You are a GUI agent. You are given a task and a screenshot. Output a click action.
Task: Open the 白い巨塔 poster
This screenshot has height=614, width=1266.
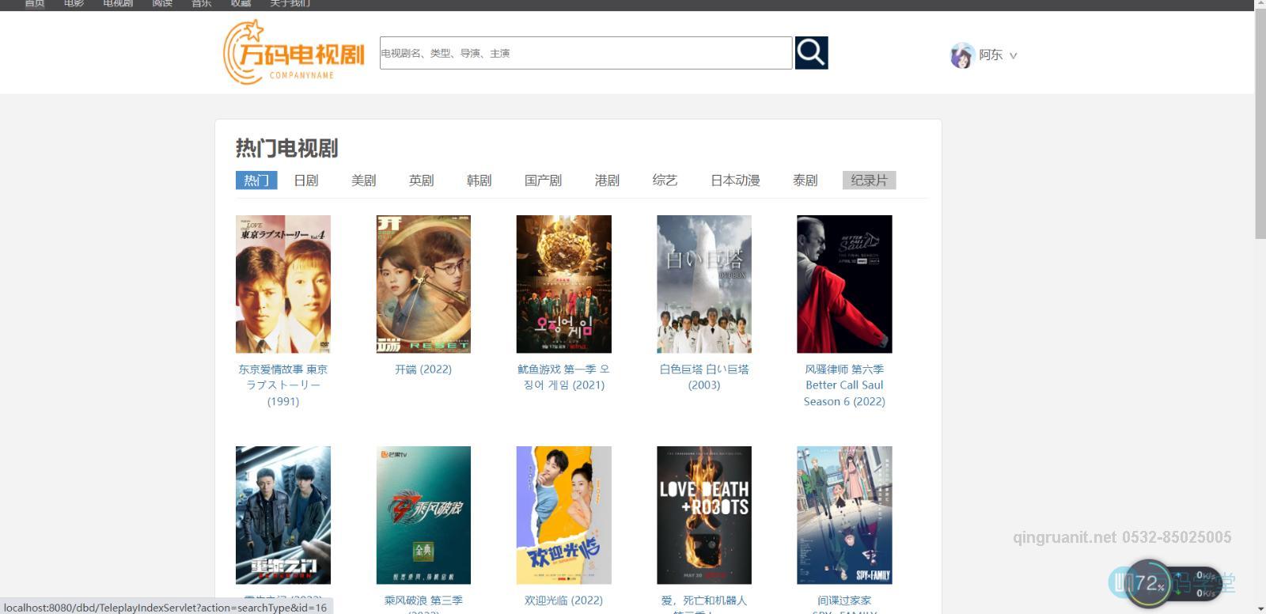click(x=704, y=284)
